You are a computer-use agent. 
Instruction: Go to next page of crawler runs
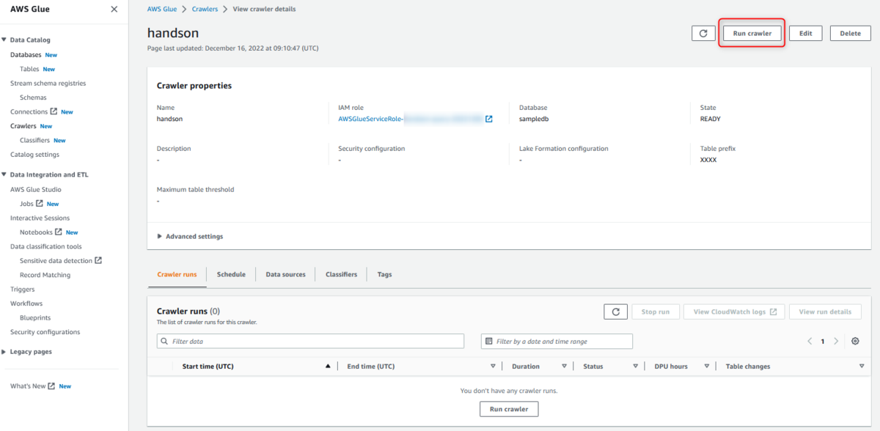click(x=836, y=342)
